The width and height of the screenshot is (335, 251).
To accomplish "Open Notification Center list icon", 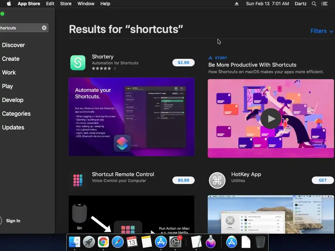I will (325, 4).
